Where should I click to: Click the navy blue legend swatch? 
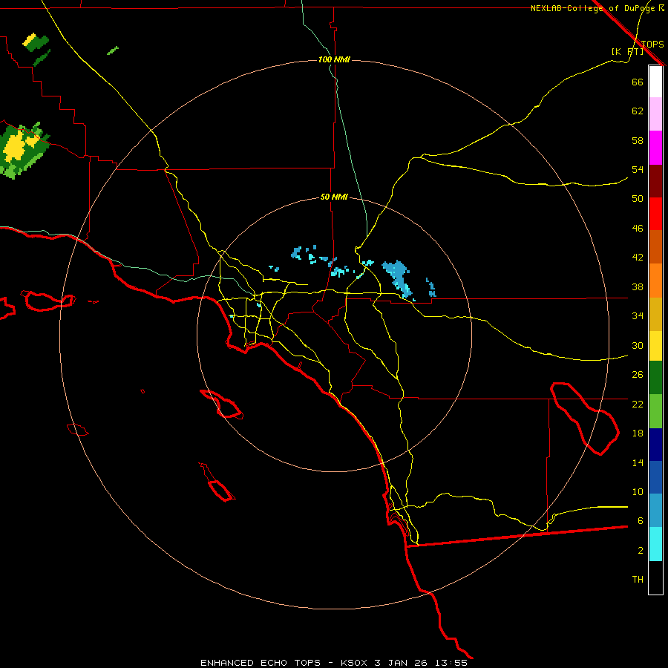pyautogui.click(x=655, y=445)
